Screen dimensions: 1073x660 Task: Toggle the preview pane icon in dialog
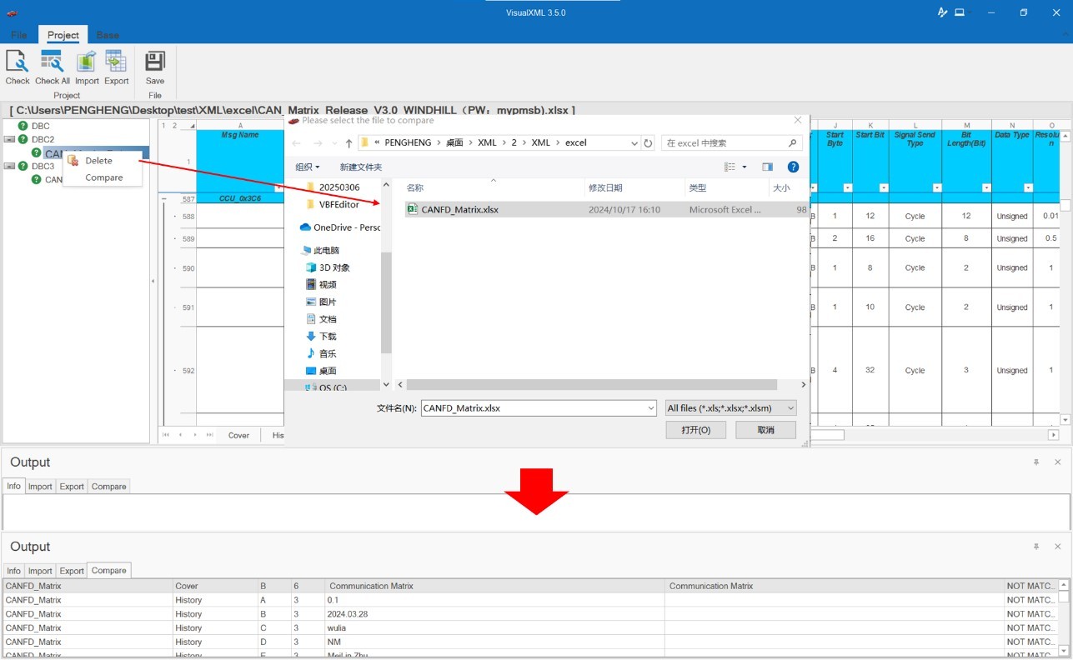click(x=767, y=167)
